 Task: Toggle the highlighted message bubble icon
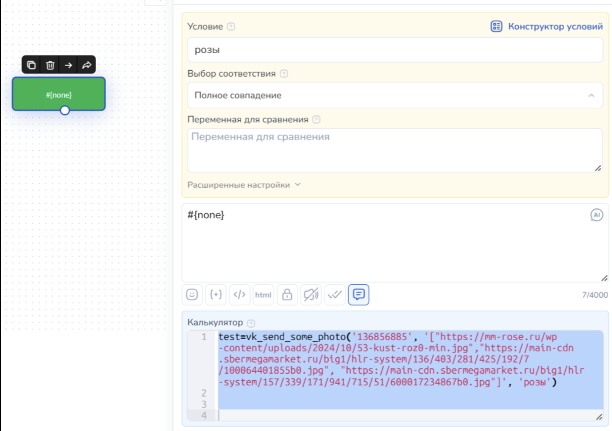point(359,295)
